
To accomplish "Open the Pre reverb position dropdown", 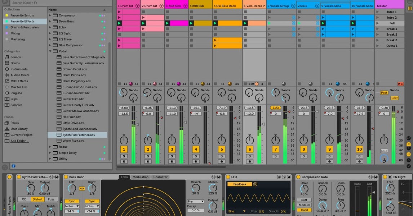I will coord(195,202).
